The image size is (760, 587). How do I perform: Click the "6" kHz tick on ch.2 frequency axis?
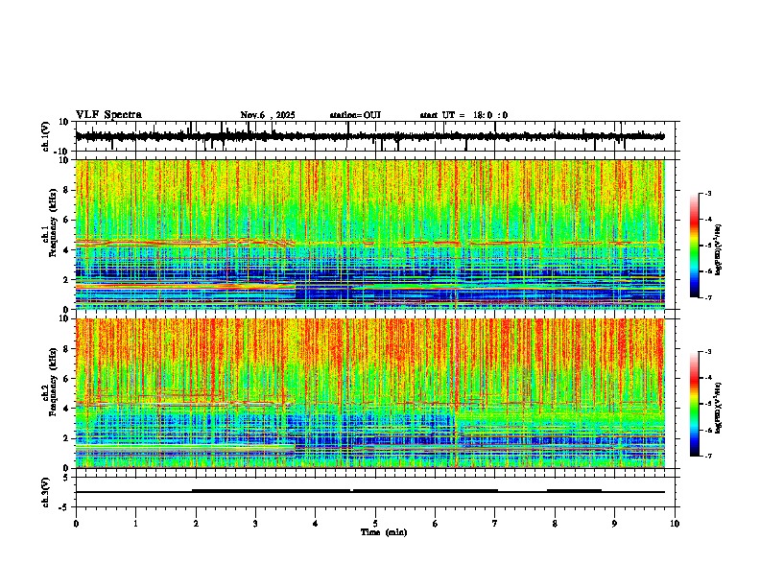(67, 378)
